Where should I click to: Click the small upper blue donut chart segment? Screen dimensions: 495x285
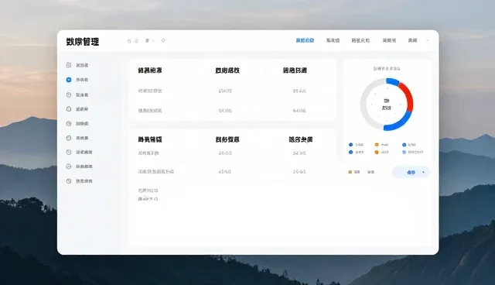click(392, 81)
